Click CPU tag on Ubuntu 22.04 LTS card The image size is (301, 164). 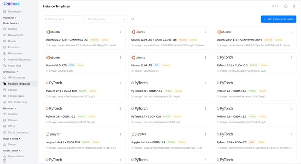(157, 65)
